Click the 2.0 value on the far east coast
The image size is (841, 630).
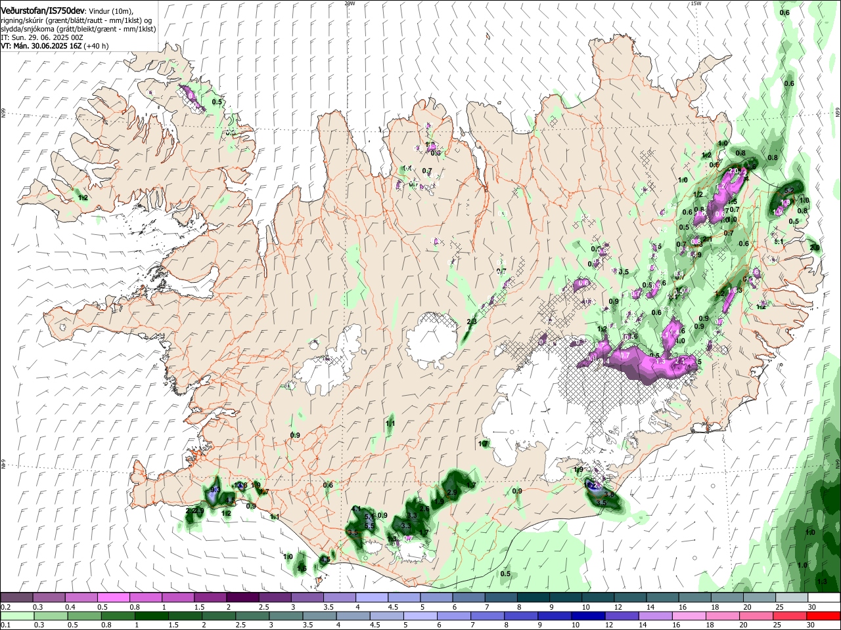815,247
